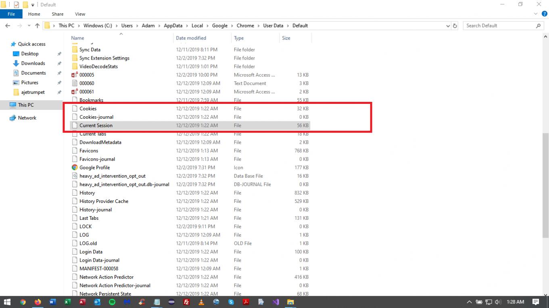The width and height of the screenshot is (549, 308).
Task: Sort by the Date modified column
Action: 202,38
